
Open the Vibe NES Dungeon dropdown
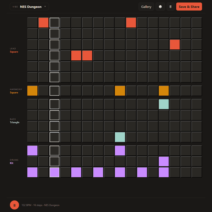tap(29, 7)
